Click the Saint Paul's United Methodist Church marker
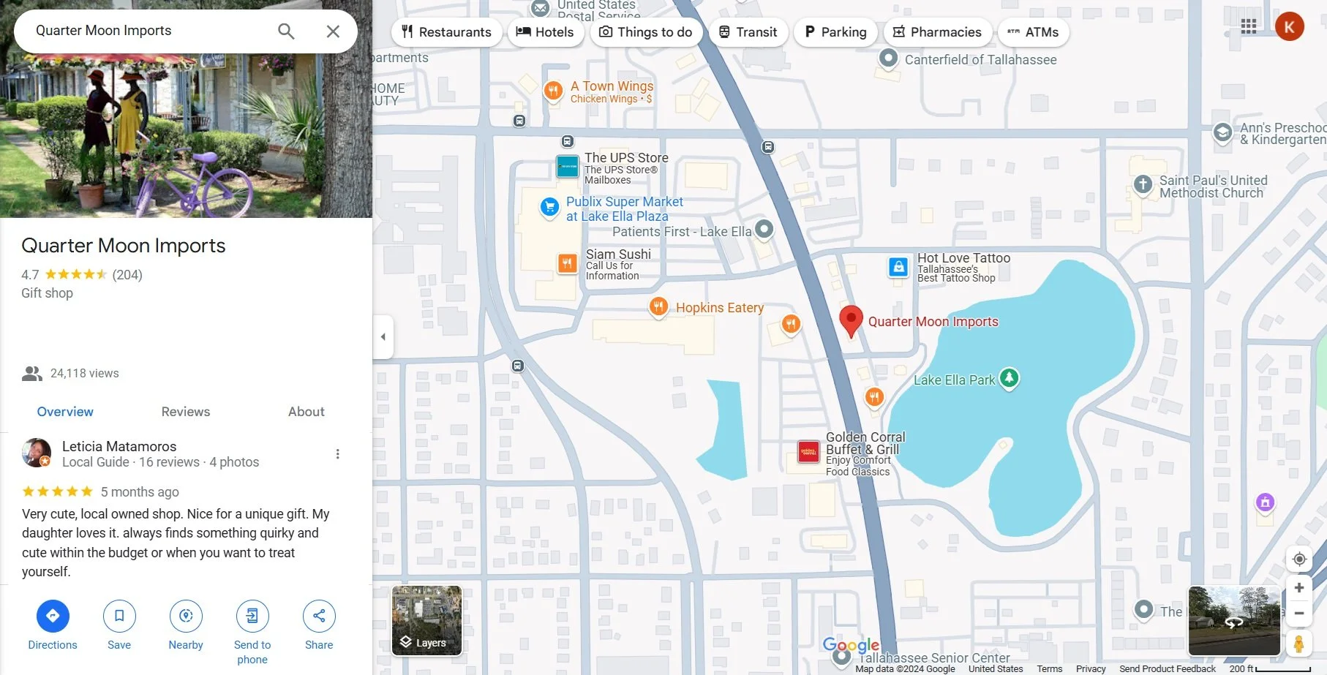 click(x=1143, y=184)
